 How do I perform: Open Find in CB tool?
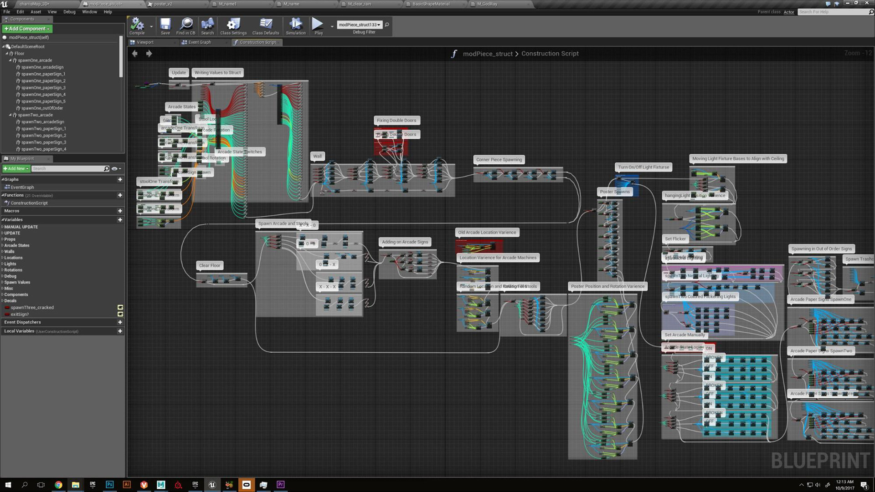pos(186,26)
